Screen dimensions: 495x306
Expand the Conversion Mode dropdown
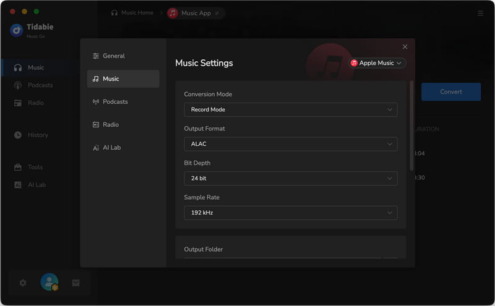point(290,110)
